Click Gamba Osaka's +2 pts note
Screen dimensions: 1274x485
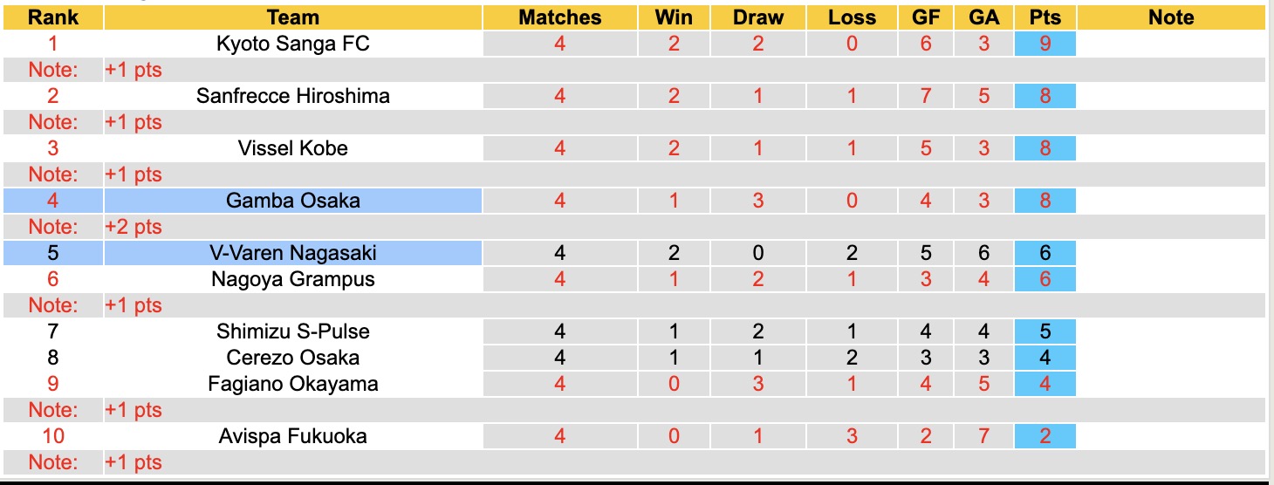tap(134, 227)
